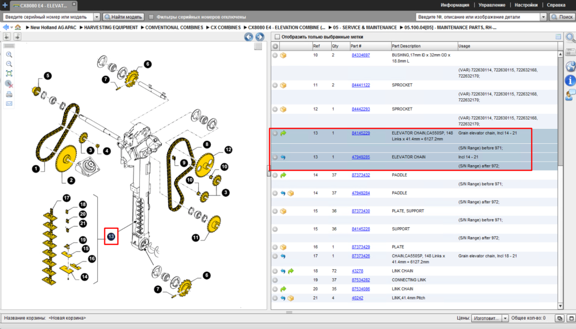
Task: Open the Цены price type dropdown
Action: click(505, 319)
